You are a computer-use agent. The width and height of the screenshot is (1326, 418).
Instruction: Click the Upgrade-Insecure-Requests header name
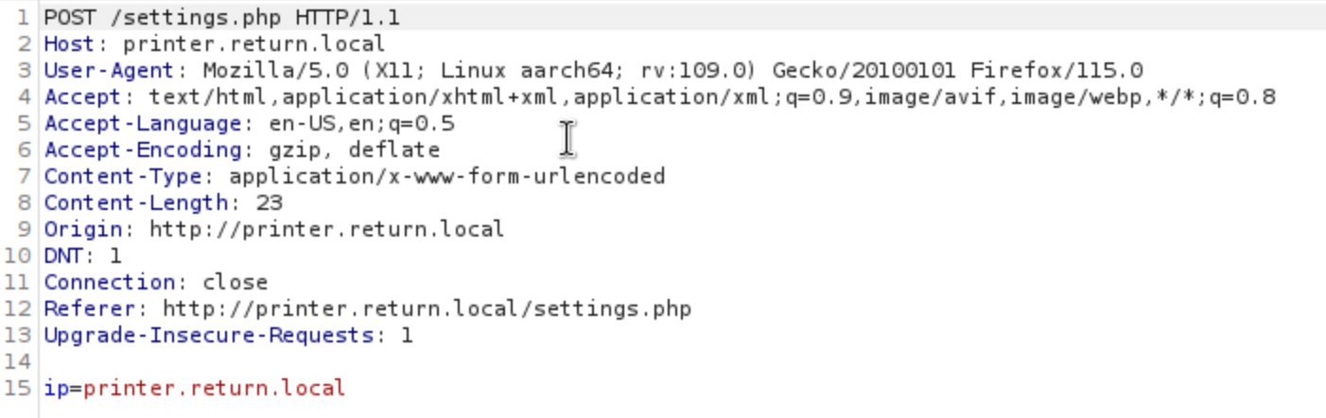coord(208,335)
